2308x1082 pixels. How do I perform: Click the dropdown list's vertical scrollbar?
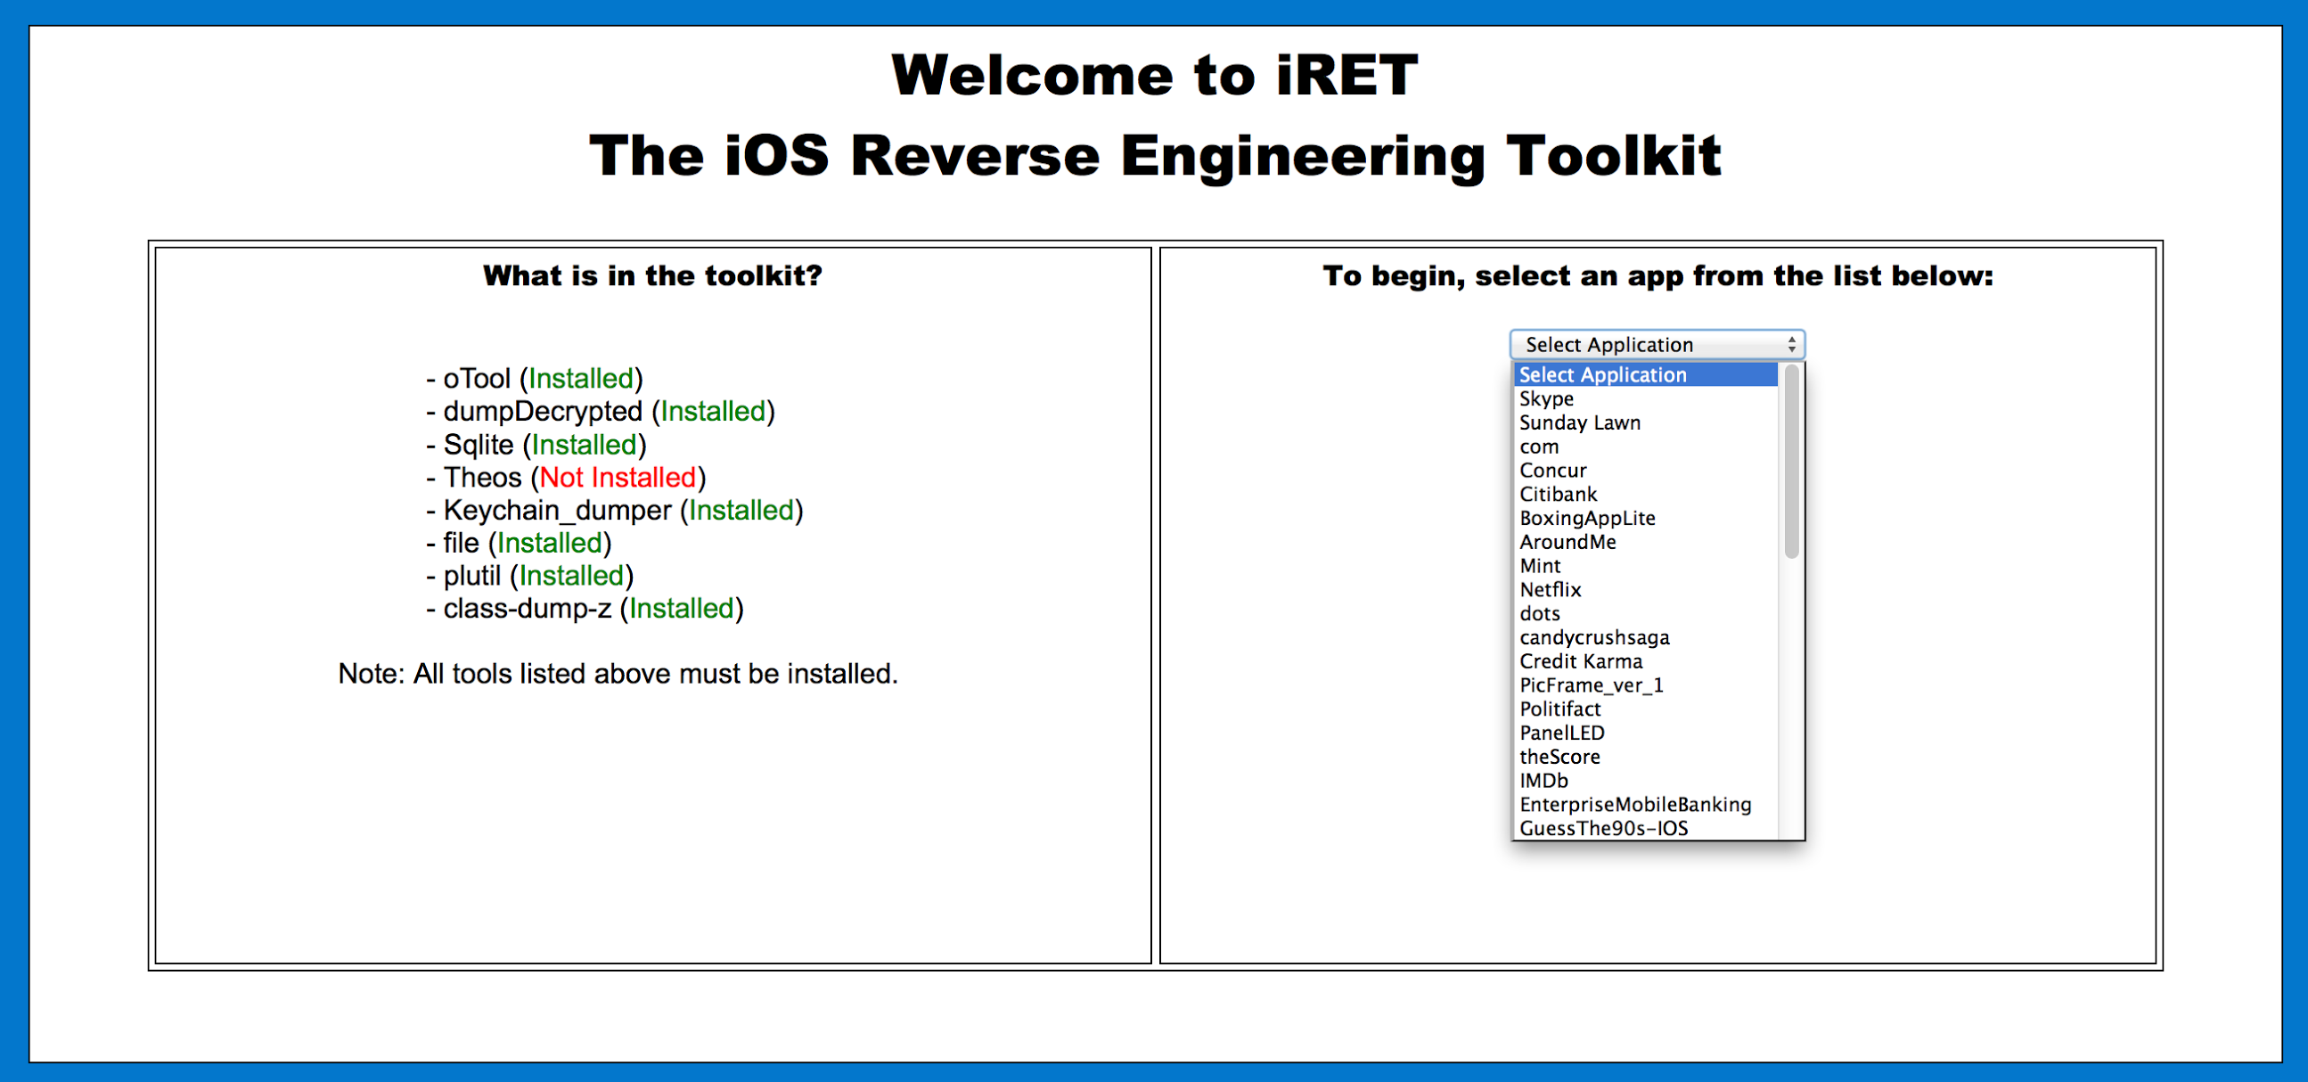tap(1791, 463)
